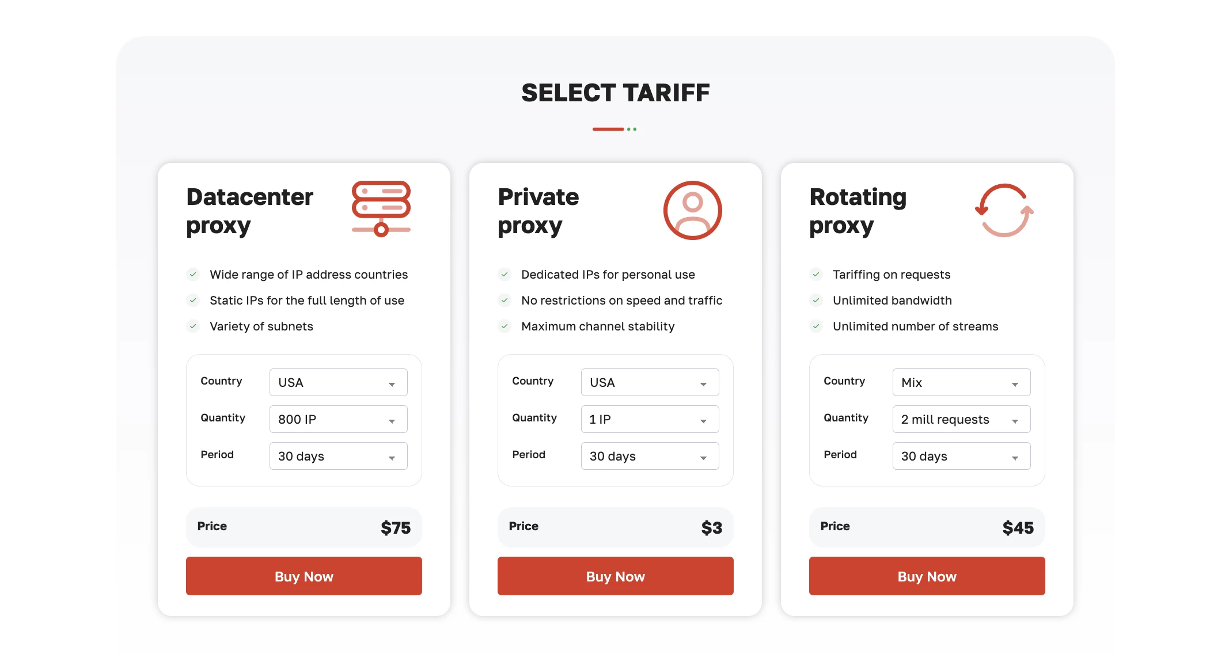The width and height of the screenshot is (1229, 654).
Task: Click the Rotating proxy arrows icon
Action: pos(1004,210)
